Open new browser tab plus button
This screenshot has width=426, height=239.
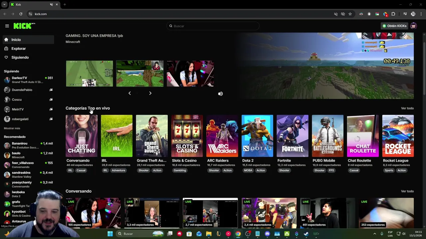click(65, 4)
